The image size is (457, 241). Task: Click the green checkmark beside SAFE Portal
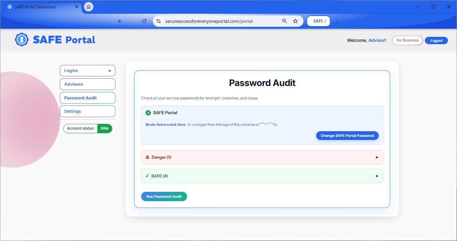tap(148, 113)
